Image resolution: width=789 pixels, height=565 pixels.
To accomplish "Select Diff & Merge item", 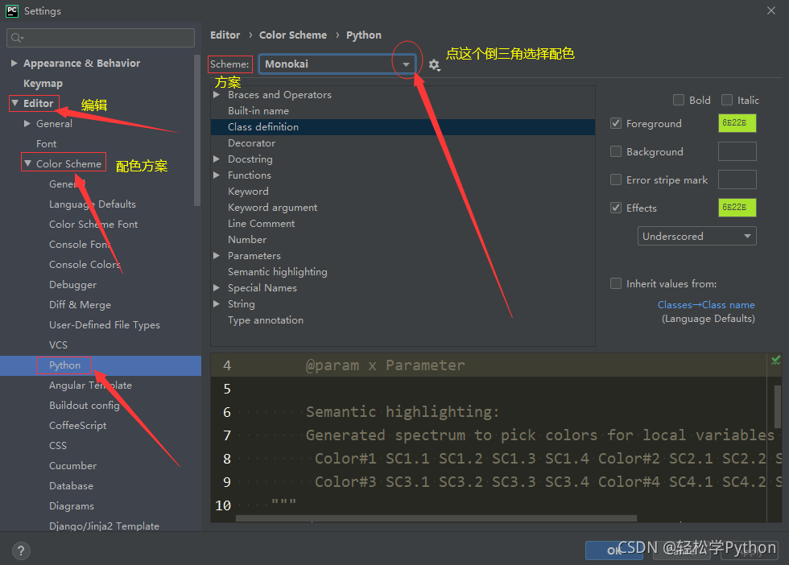I will (80, 305).
